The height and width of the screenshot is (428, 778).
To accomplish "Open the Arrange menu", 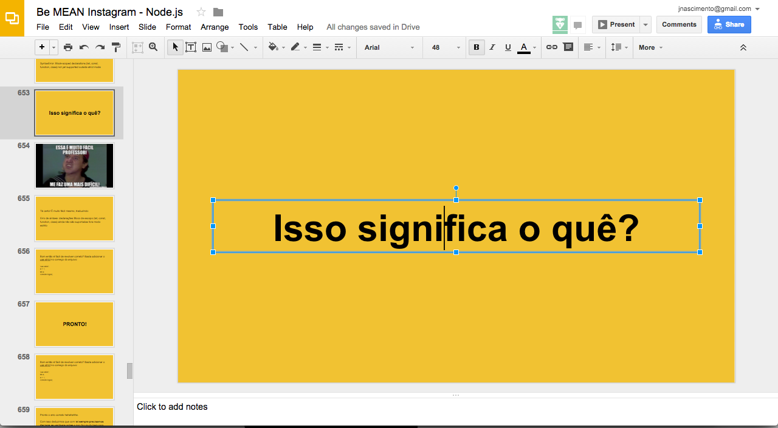I will click(x=215, y=27).
